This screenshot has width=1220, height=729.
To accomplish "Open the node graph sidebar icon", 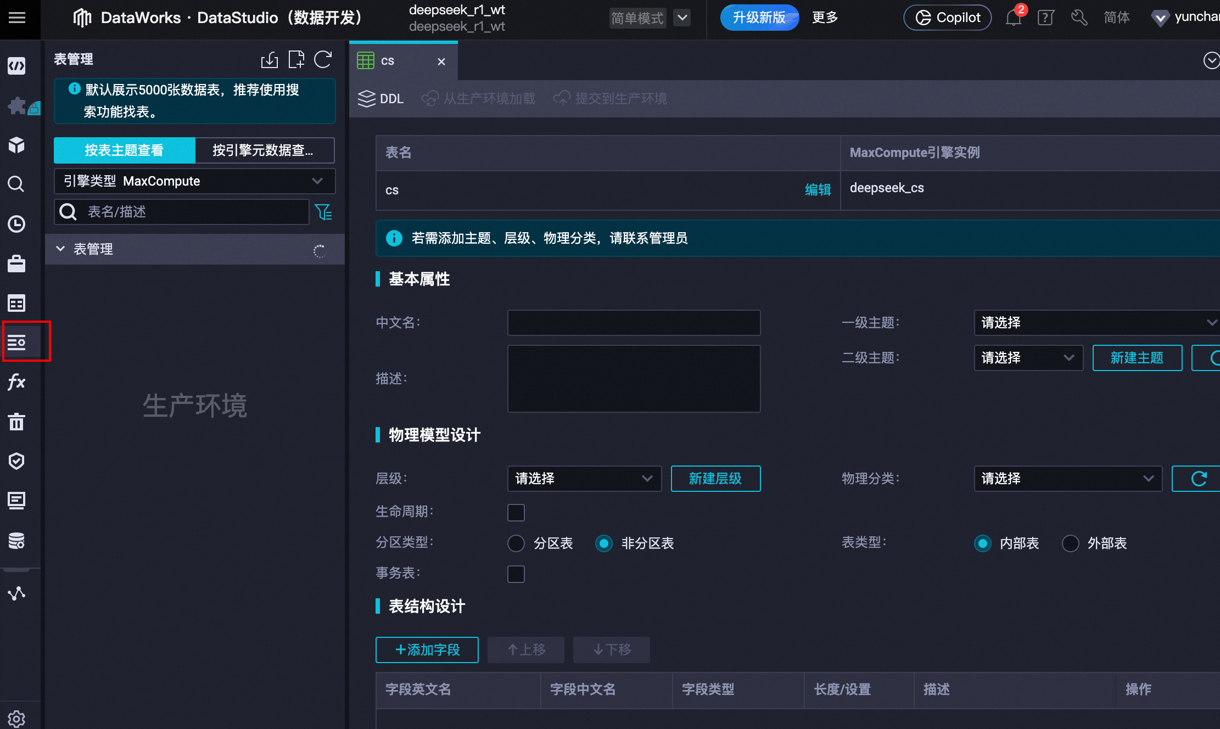I will (16, 593).
